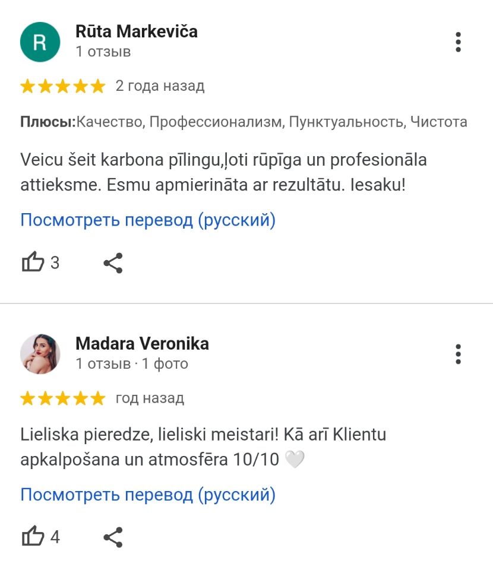Open Rūta Markeviča's profile avatar
This screenshot has height=570, width=493.
coord(40,42)
